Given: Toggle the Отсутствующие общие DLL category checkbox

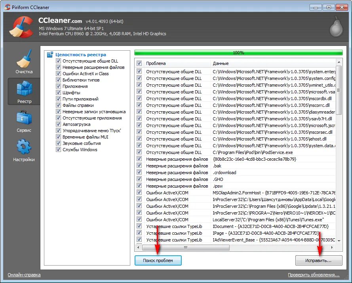Looking at the screenshot, I should tap(58, 61).
